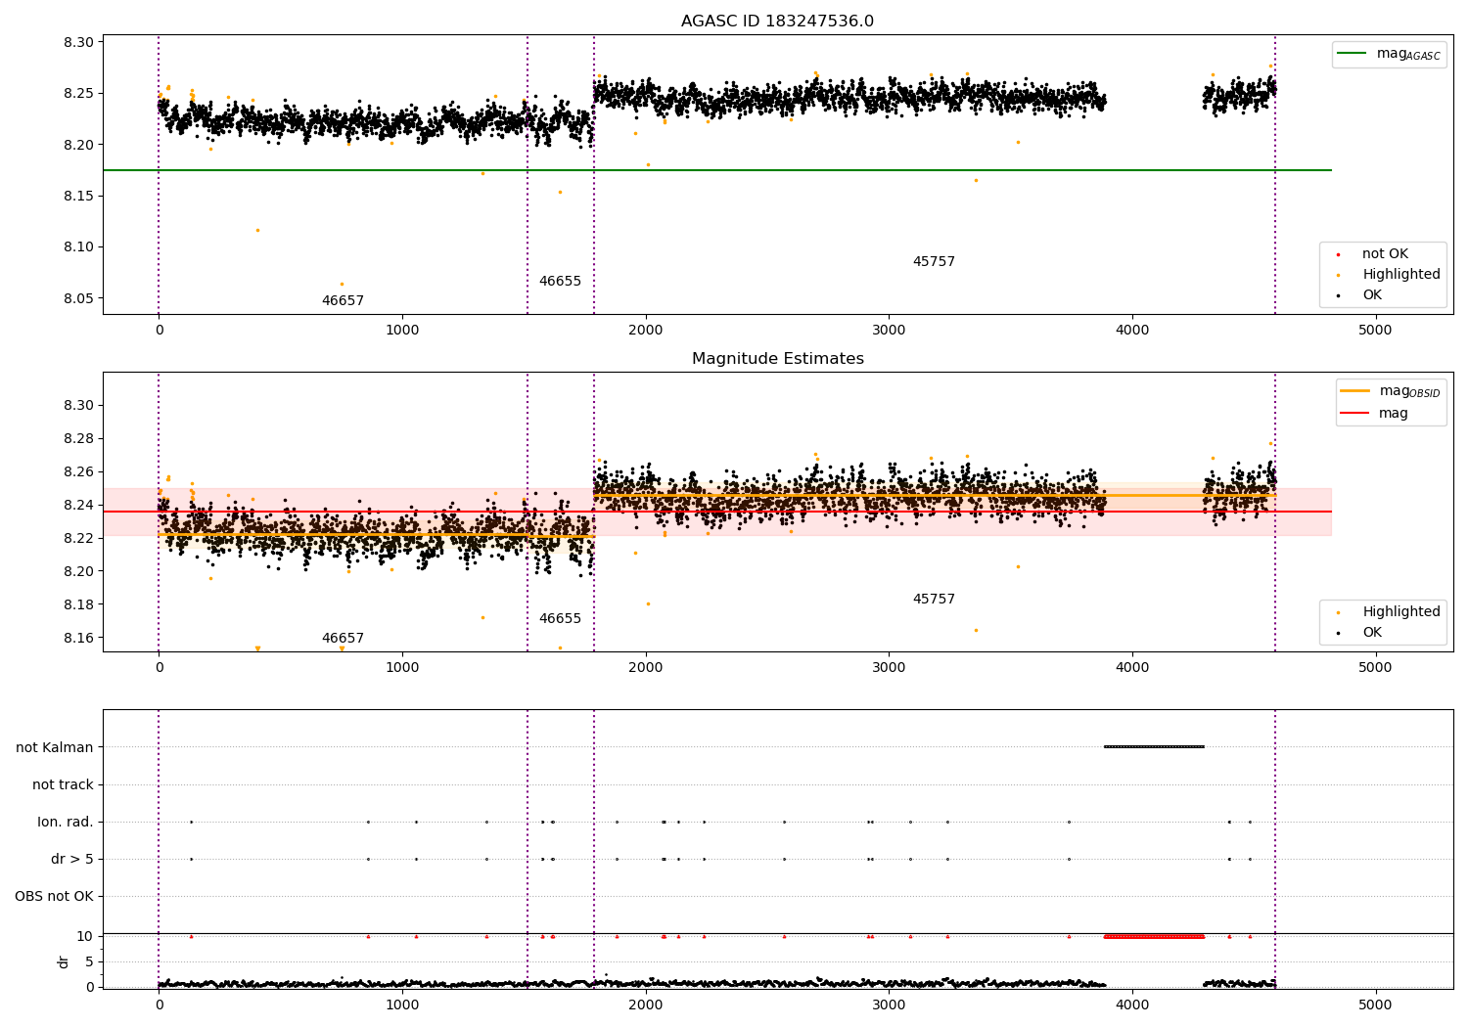Screen dimensions: 1468x1027
Task: Click the 'not Kalman' row label
Action: point(55,747)
